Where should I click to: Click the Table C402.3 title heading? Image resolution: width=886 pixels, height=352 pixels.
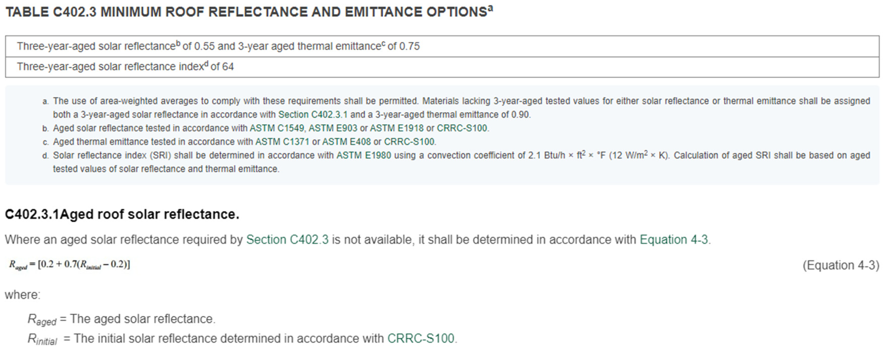click(249, 12)
